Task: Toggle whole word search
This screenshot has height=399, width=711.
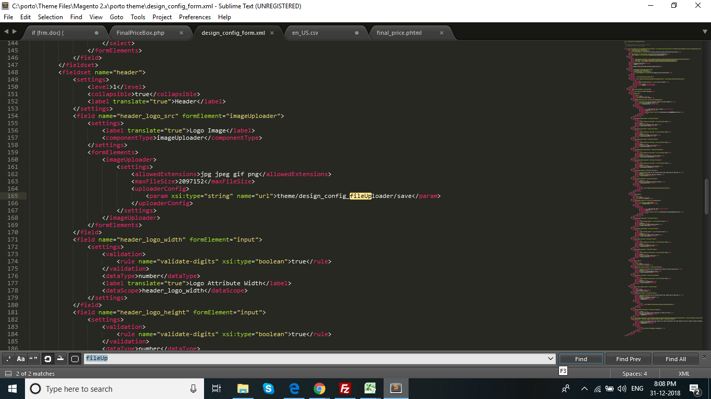Action: click(x=33, y=358)
